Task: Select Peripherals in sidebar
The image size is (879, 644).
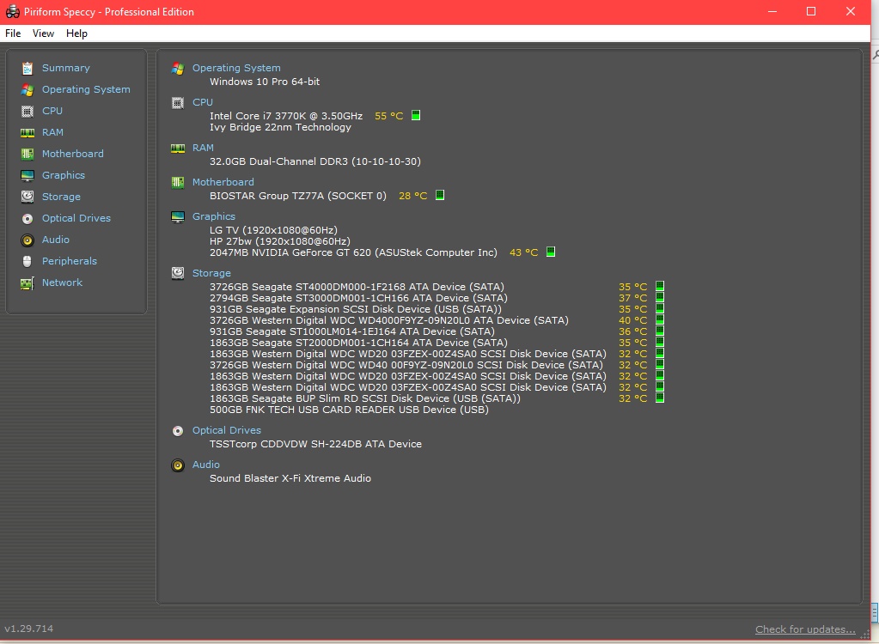Action: [70, 261]
